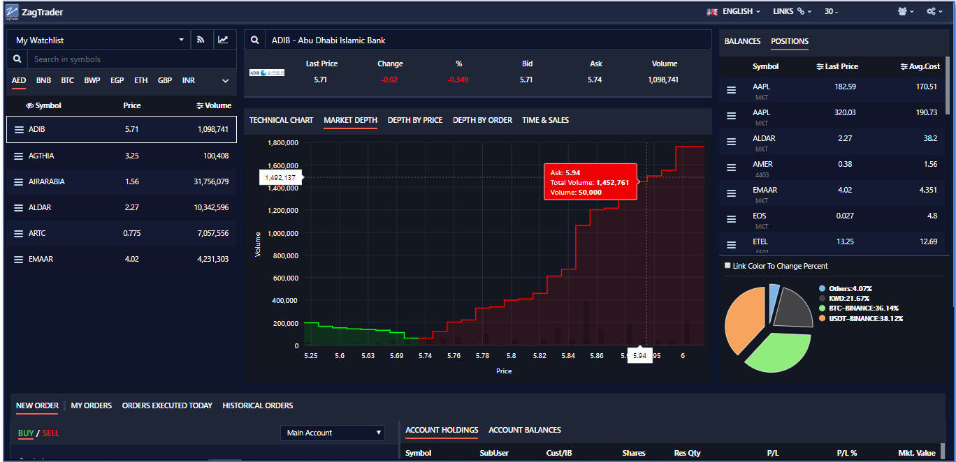
Task: Switch to the DEPTH BY ORDER tab
Action: pos(482,120)
